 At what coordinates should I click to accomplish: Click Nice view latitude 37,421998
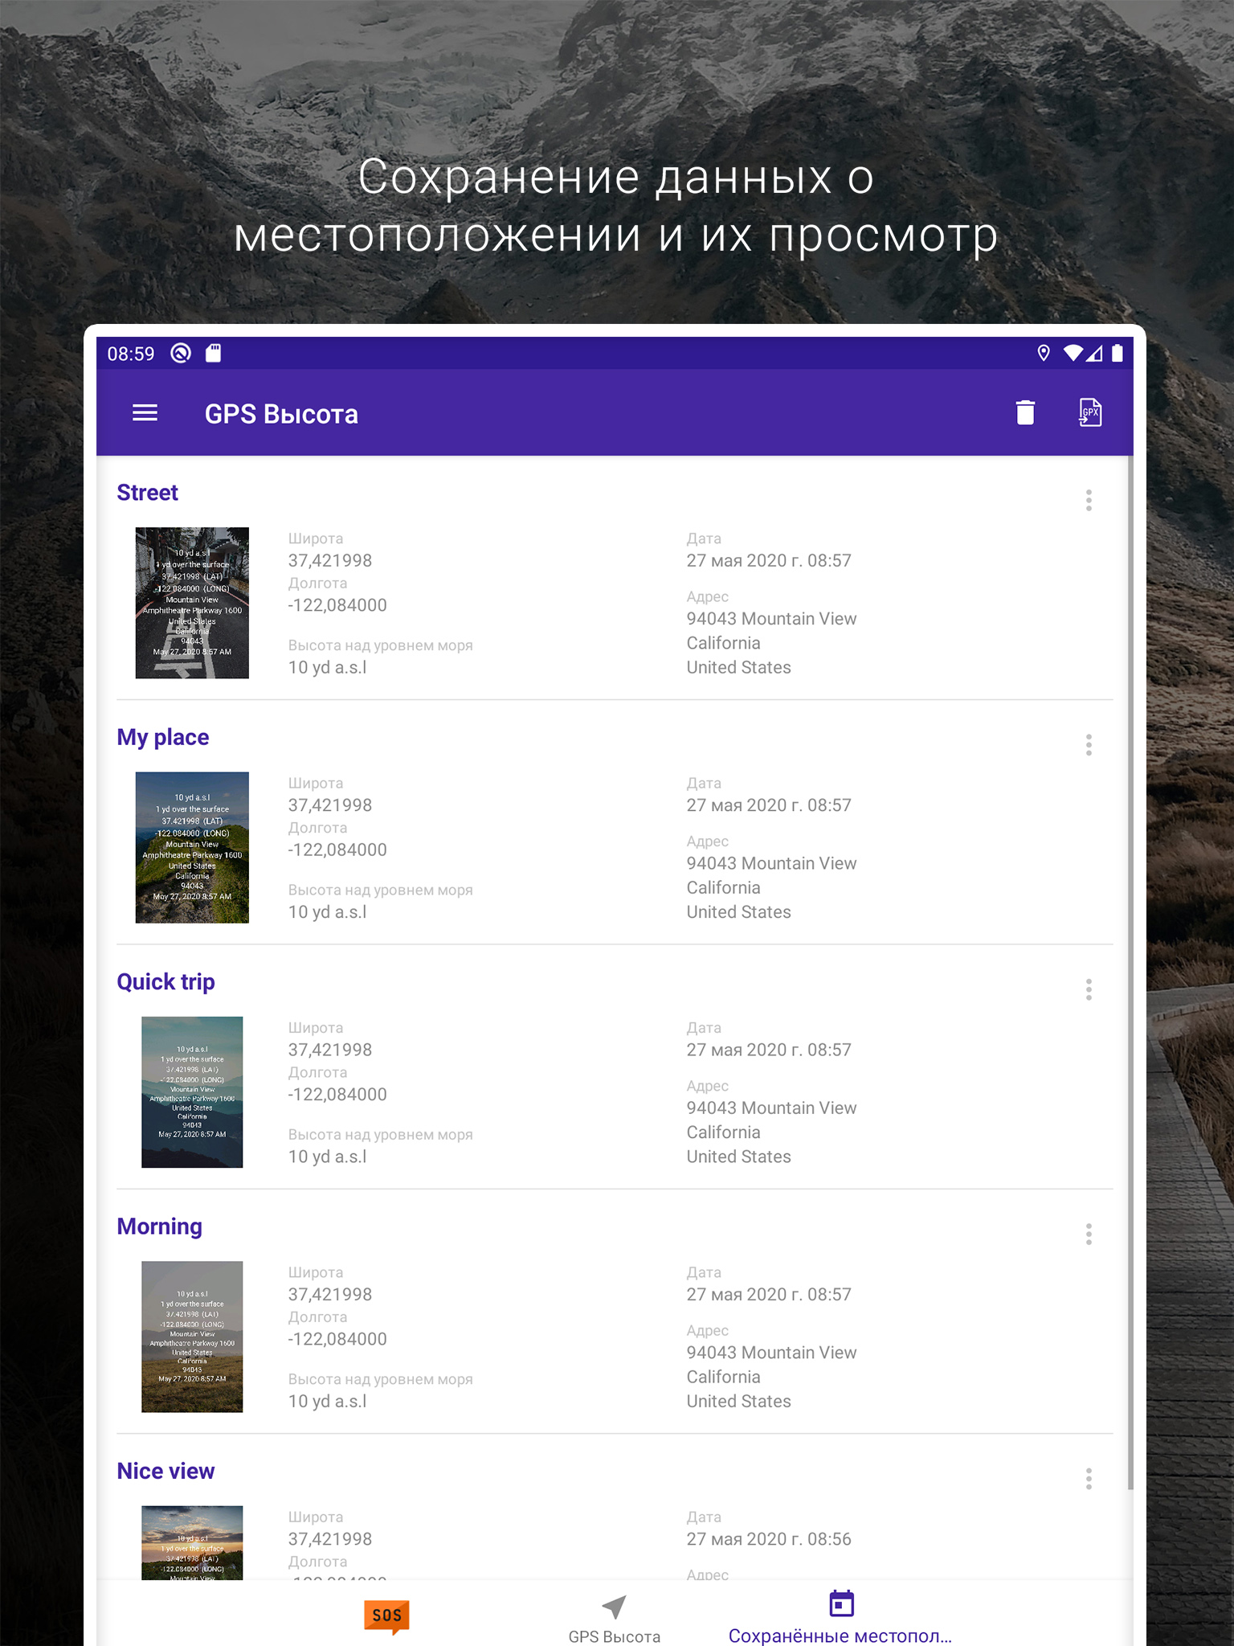[330, 1539]
